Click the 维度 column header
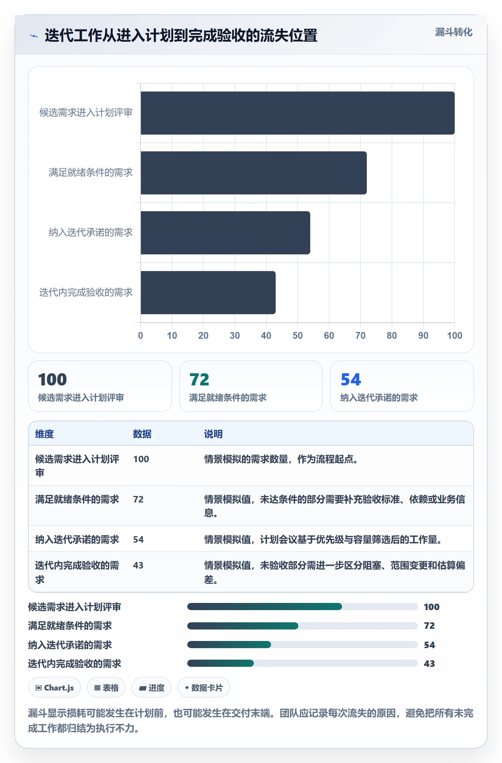 [44, 434]
